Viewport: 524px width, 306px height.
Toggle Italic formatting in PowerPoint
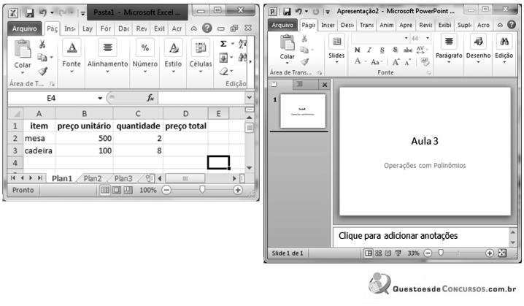coord(369,50)
